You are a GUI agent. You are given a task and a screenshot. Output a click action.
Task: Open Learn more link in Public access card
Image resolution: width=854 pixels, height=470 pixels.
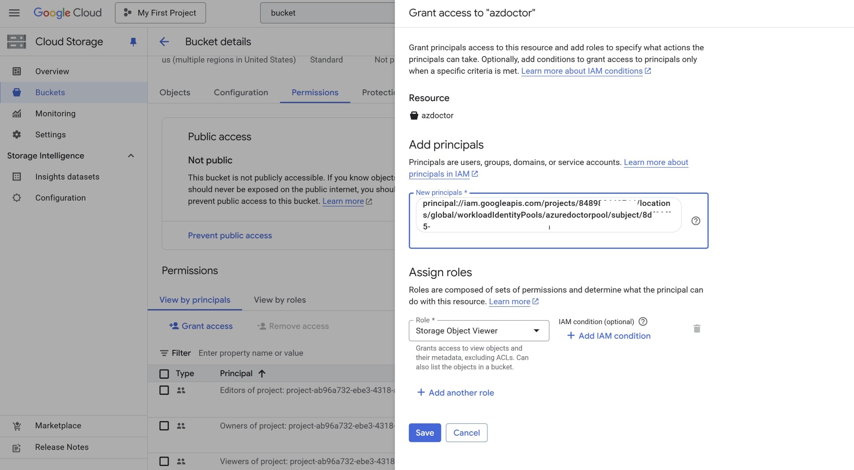[343, 201]
